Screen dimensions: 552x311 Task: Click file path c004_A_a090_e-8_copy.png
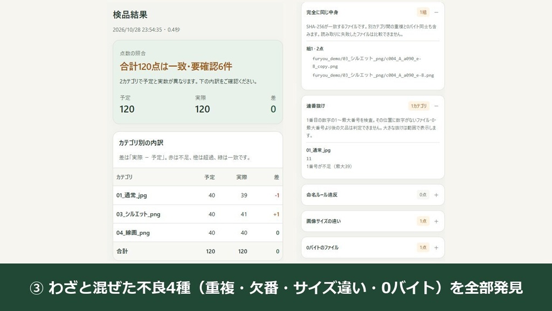point(367,63)
